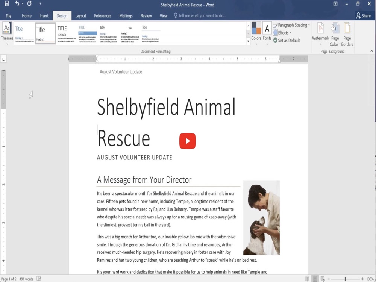Apply the fifth style set thumbnail
Screen dimensions: 376x282
point(108,33)
